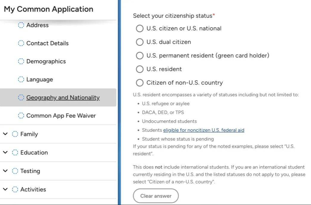This screenshot has height=205, width=311.
Task: Choose the U.S. dual citizen option
Action: (139, 42)
